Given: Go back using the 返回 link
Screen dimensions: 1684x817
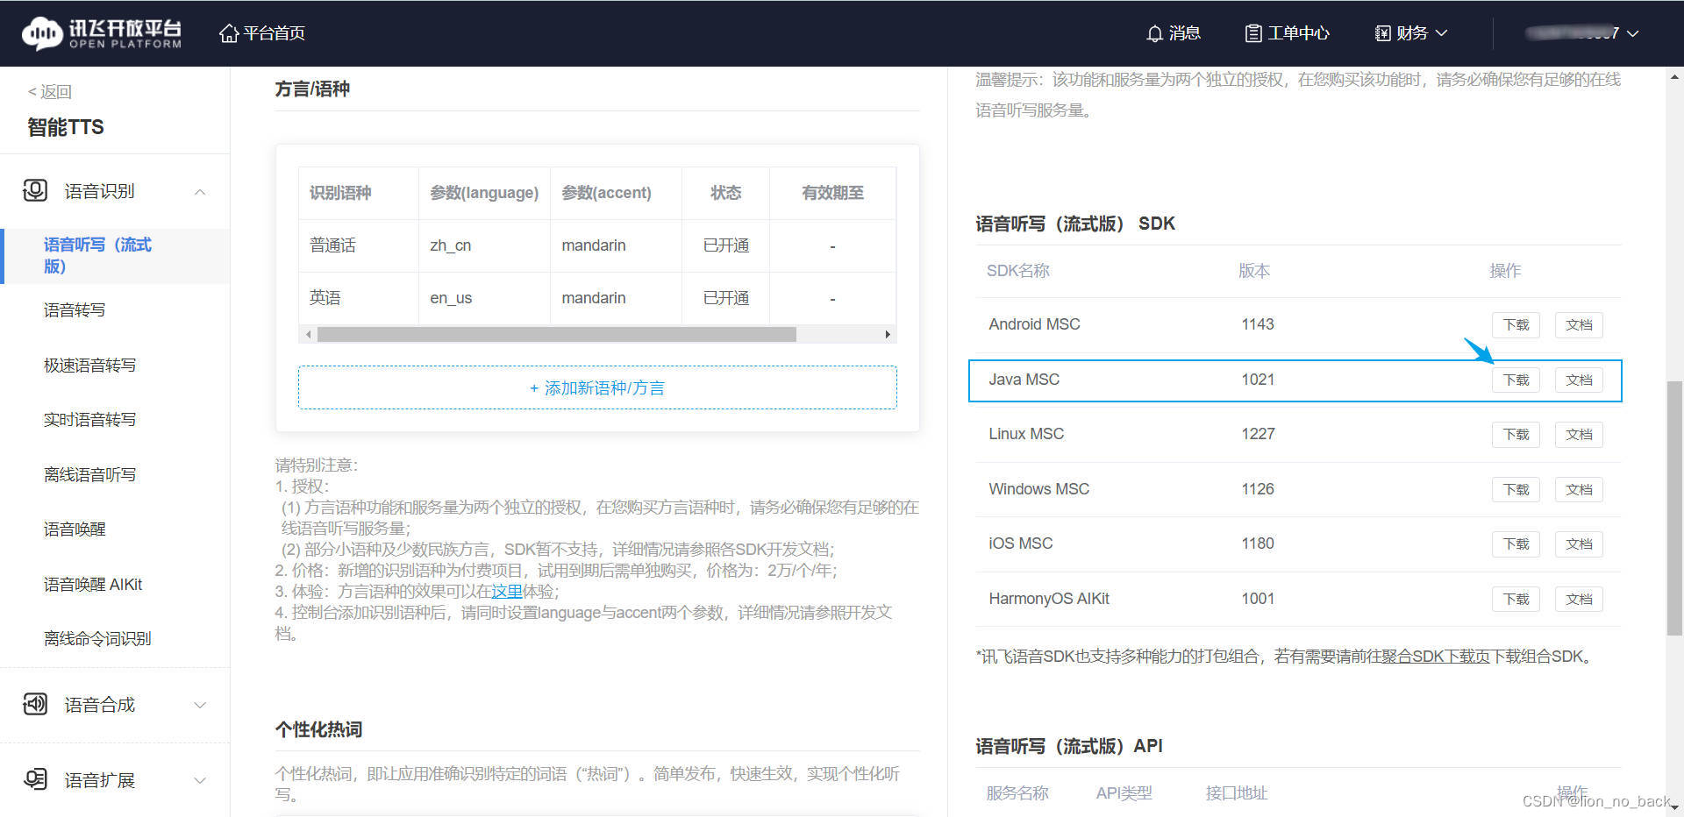Looking at the screenshot, I should click(49, 92).
